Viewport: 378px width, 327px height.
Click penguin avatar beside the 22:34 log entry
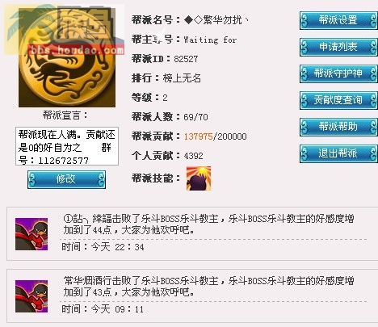[31, 234]
